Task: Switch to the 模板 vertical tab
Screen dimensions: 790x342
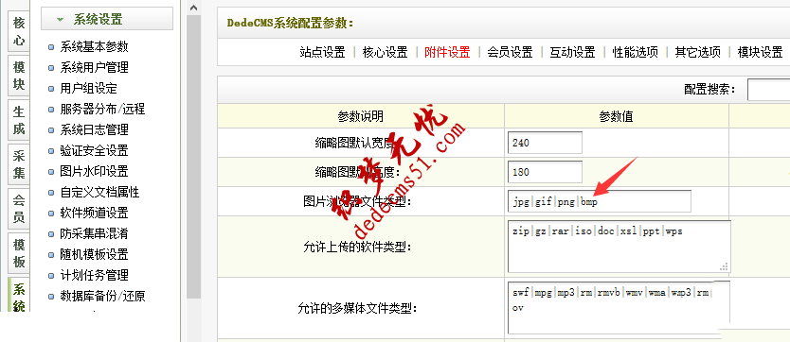Action: tap(19, 252)
